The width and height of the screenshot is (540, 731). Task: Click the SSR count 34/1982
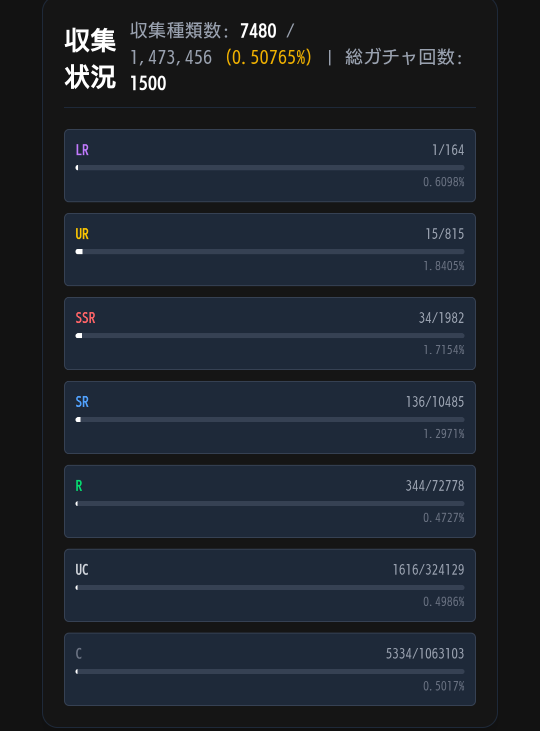click(x=441, y=318)
